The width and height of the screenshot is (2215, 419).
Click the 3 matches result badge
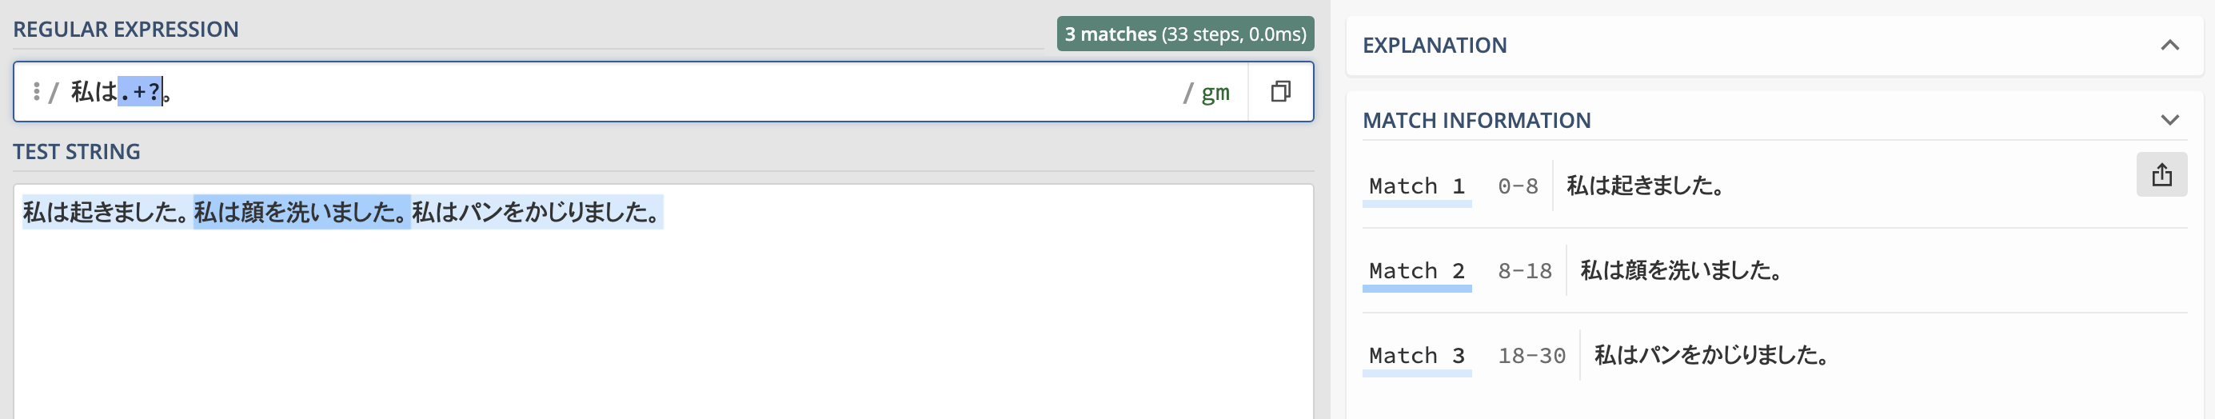1184,34
